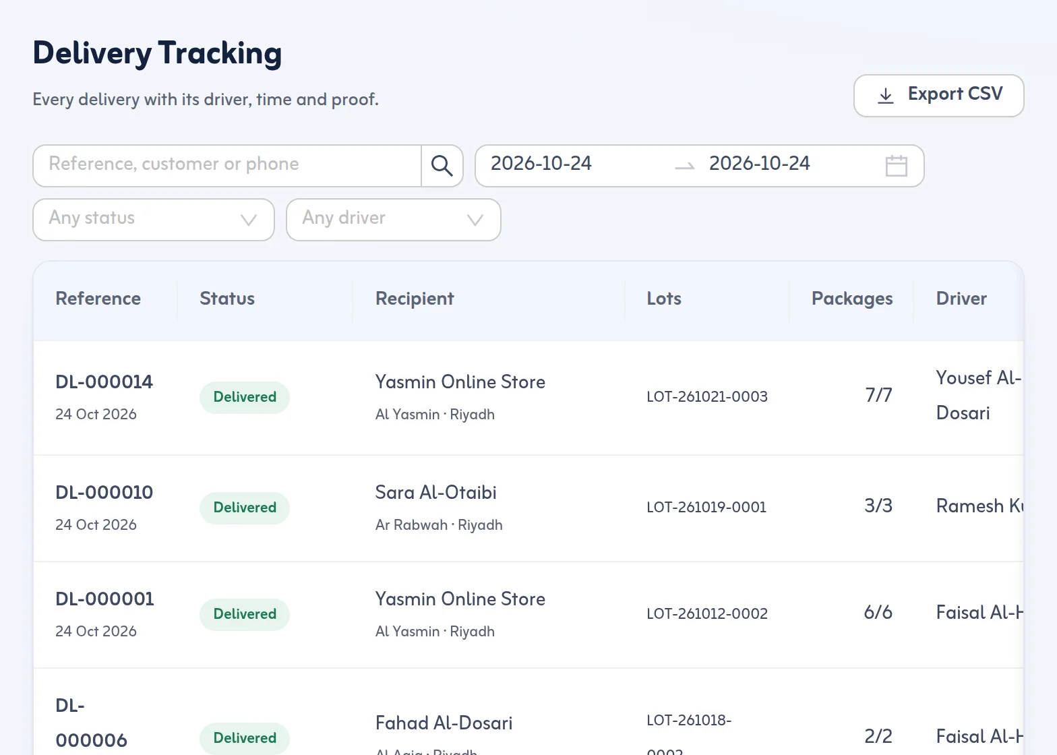Open the Any status dropdown

154,220
